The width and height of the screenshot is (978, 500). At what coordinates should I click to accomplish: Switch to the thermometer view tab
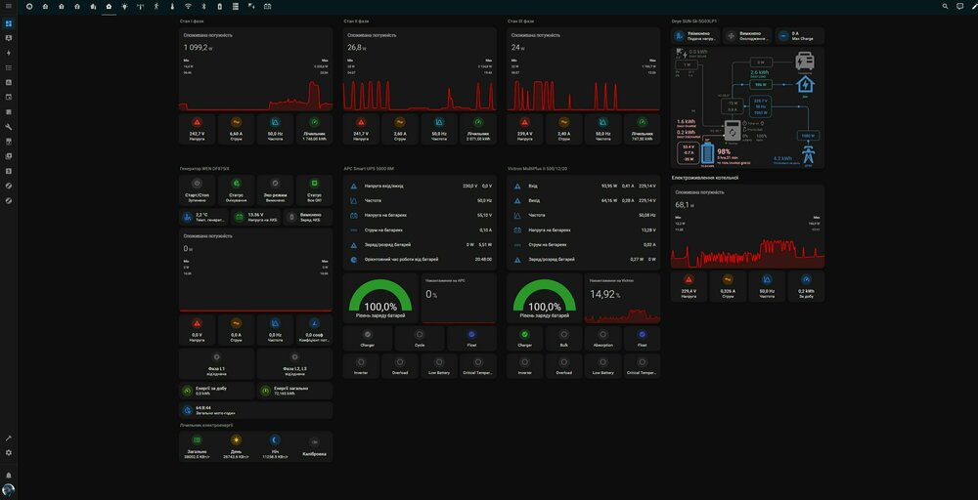pyautogui.click(x=171, y=7)
